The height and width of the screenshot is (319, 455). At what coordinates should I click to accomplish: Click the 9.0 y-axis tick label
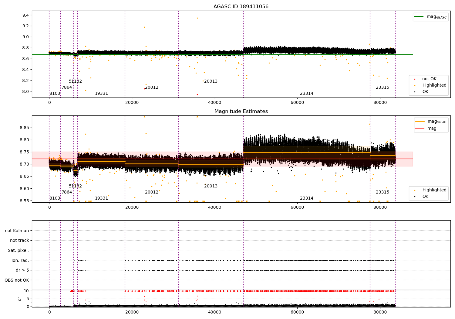point(26,37)
